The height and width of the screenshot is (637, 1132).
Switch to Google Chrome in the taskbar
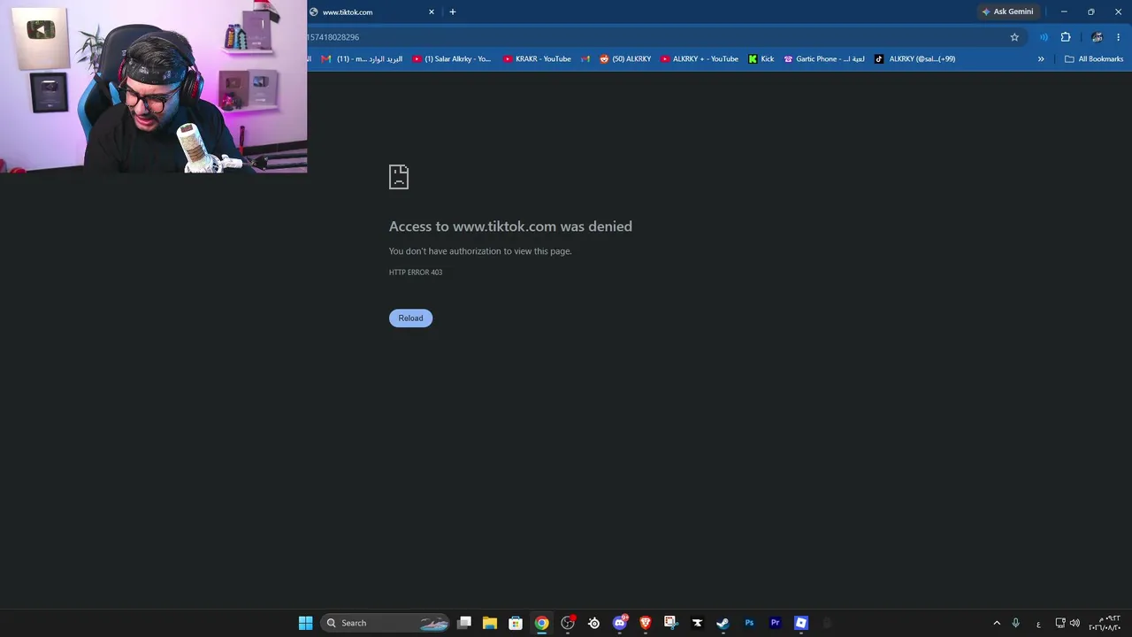[x=542, y=623]
